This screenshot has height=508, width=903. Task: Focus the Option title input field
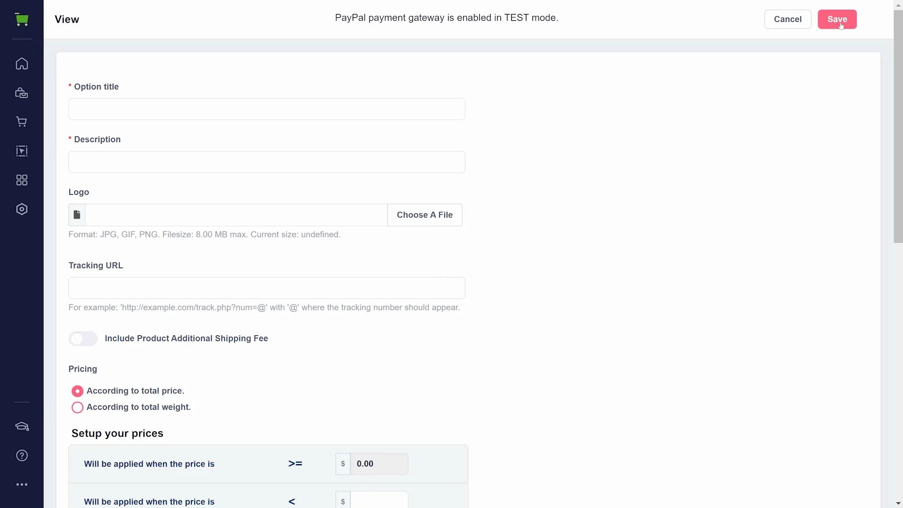[x=267, y=109]
